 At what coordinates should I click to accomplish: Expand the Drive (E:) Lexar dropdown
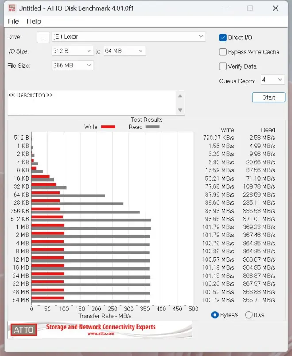pos(128,37)
